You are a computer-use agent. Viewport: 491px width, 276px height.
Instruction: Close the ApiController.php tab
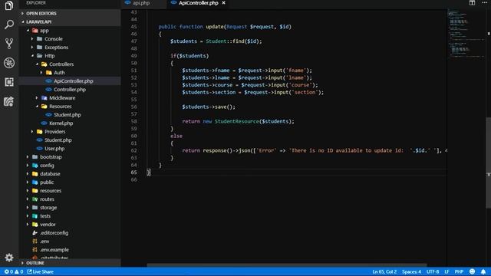223,3
